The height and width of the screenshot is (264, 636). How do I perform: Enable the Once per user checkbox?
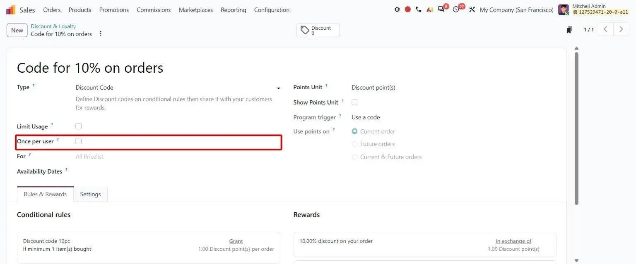79,141
